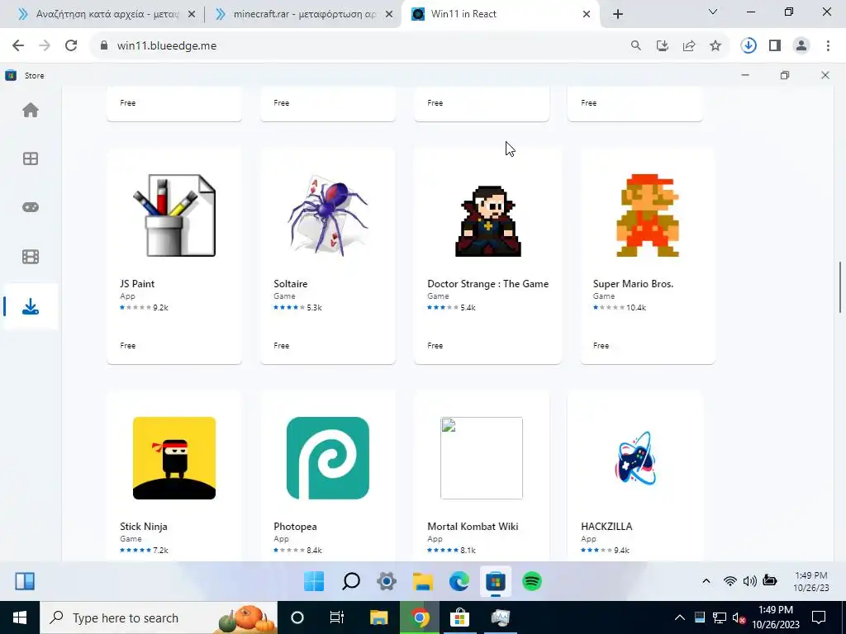Close the Win11 in React tab
This screenshot has height=634, width=846.
[x=587, y=15]
